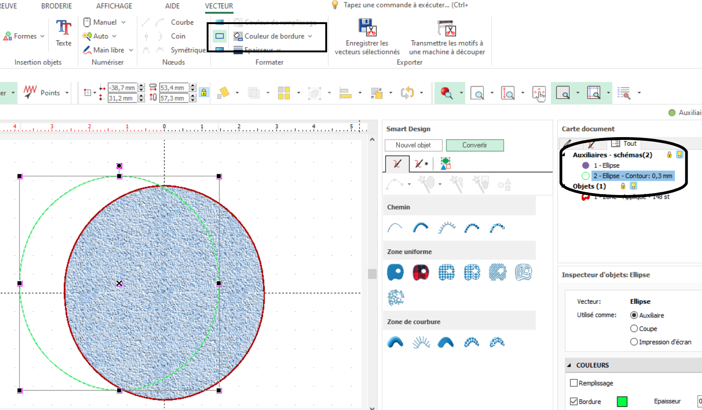
Task: Select the Coupe radio button
Action: tap(634, 328)
